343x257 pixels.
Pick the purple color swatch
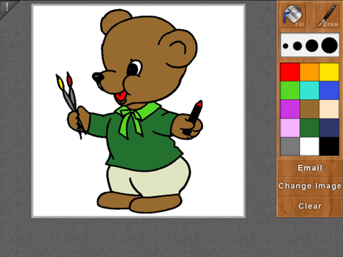pyautogui.click(x=290, y=109)
